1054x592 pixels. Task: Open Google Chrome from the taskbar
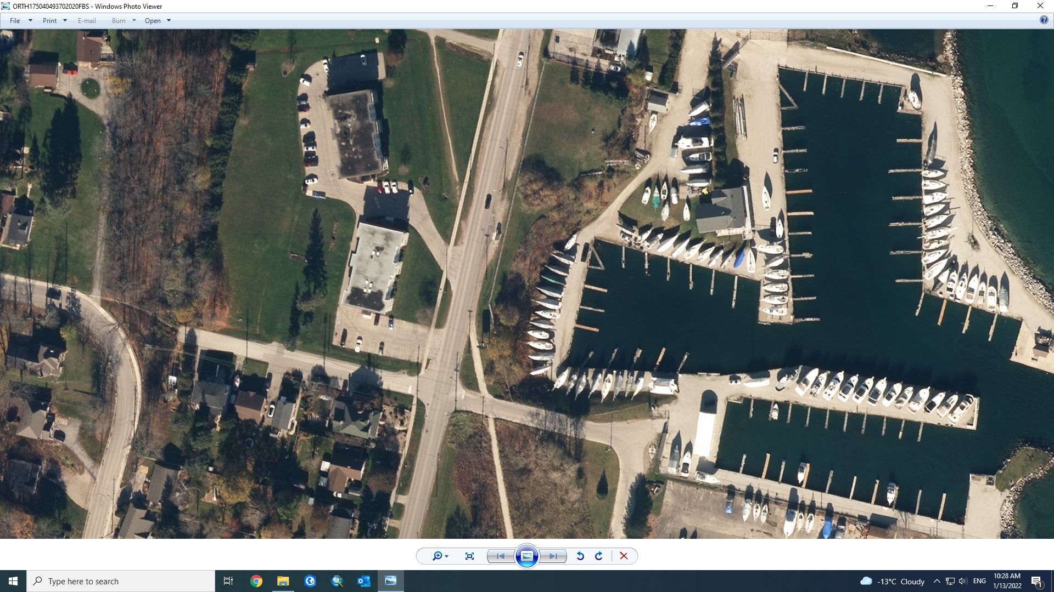256,581
